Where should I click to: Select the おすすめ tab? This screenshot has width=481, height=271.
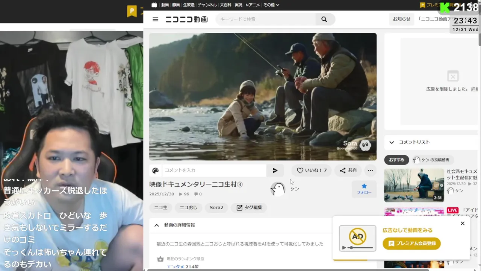pos(396,160)
